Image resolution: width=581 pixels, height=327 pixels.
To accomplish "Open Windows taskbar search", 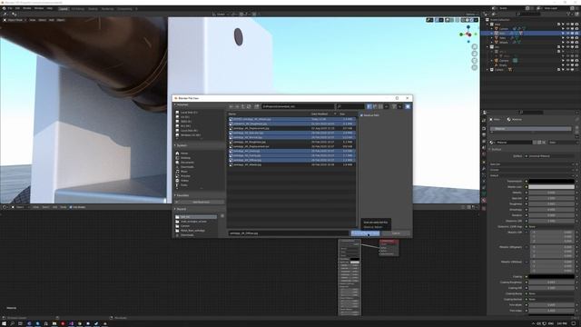I will (x=12, y=323).
